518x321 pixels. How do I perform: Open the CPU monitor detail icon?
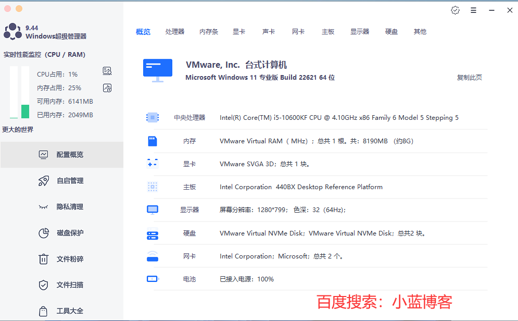pyautogui.click(x=107, y=71)
